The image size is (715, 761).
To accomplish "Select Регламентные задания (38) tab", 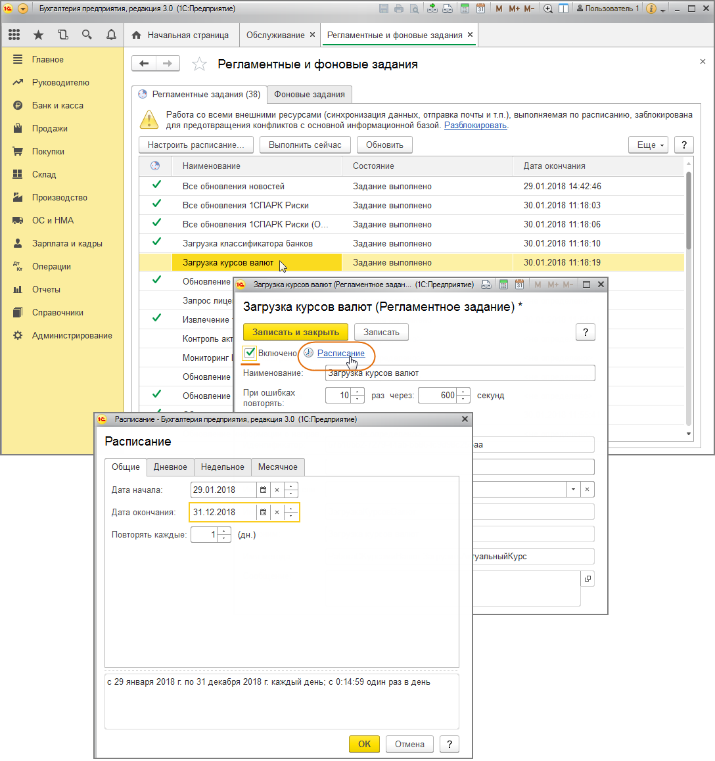I will [200, 94].
